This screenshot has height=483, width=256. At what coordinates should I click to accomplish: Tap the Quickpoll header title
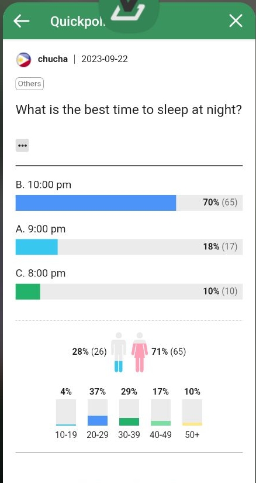click(x=78, y=21)
